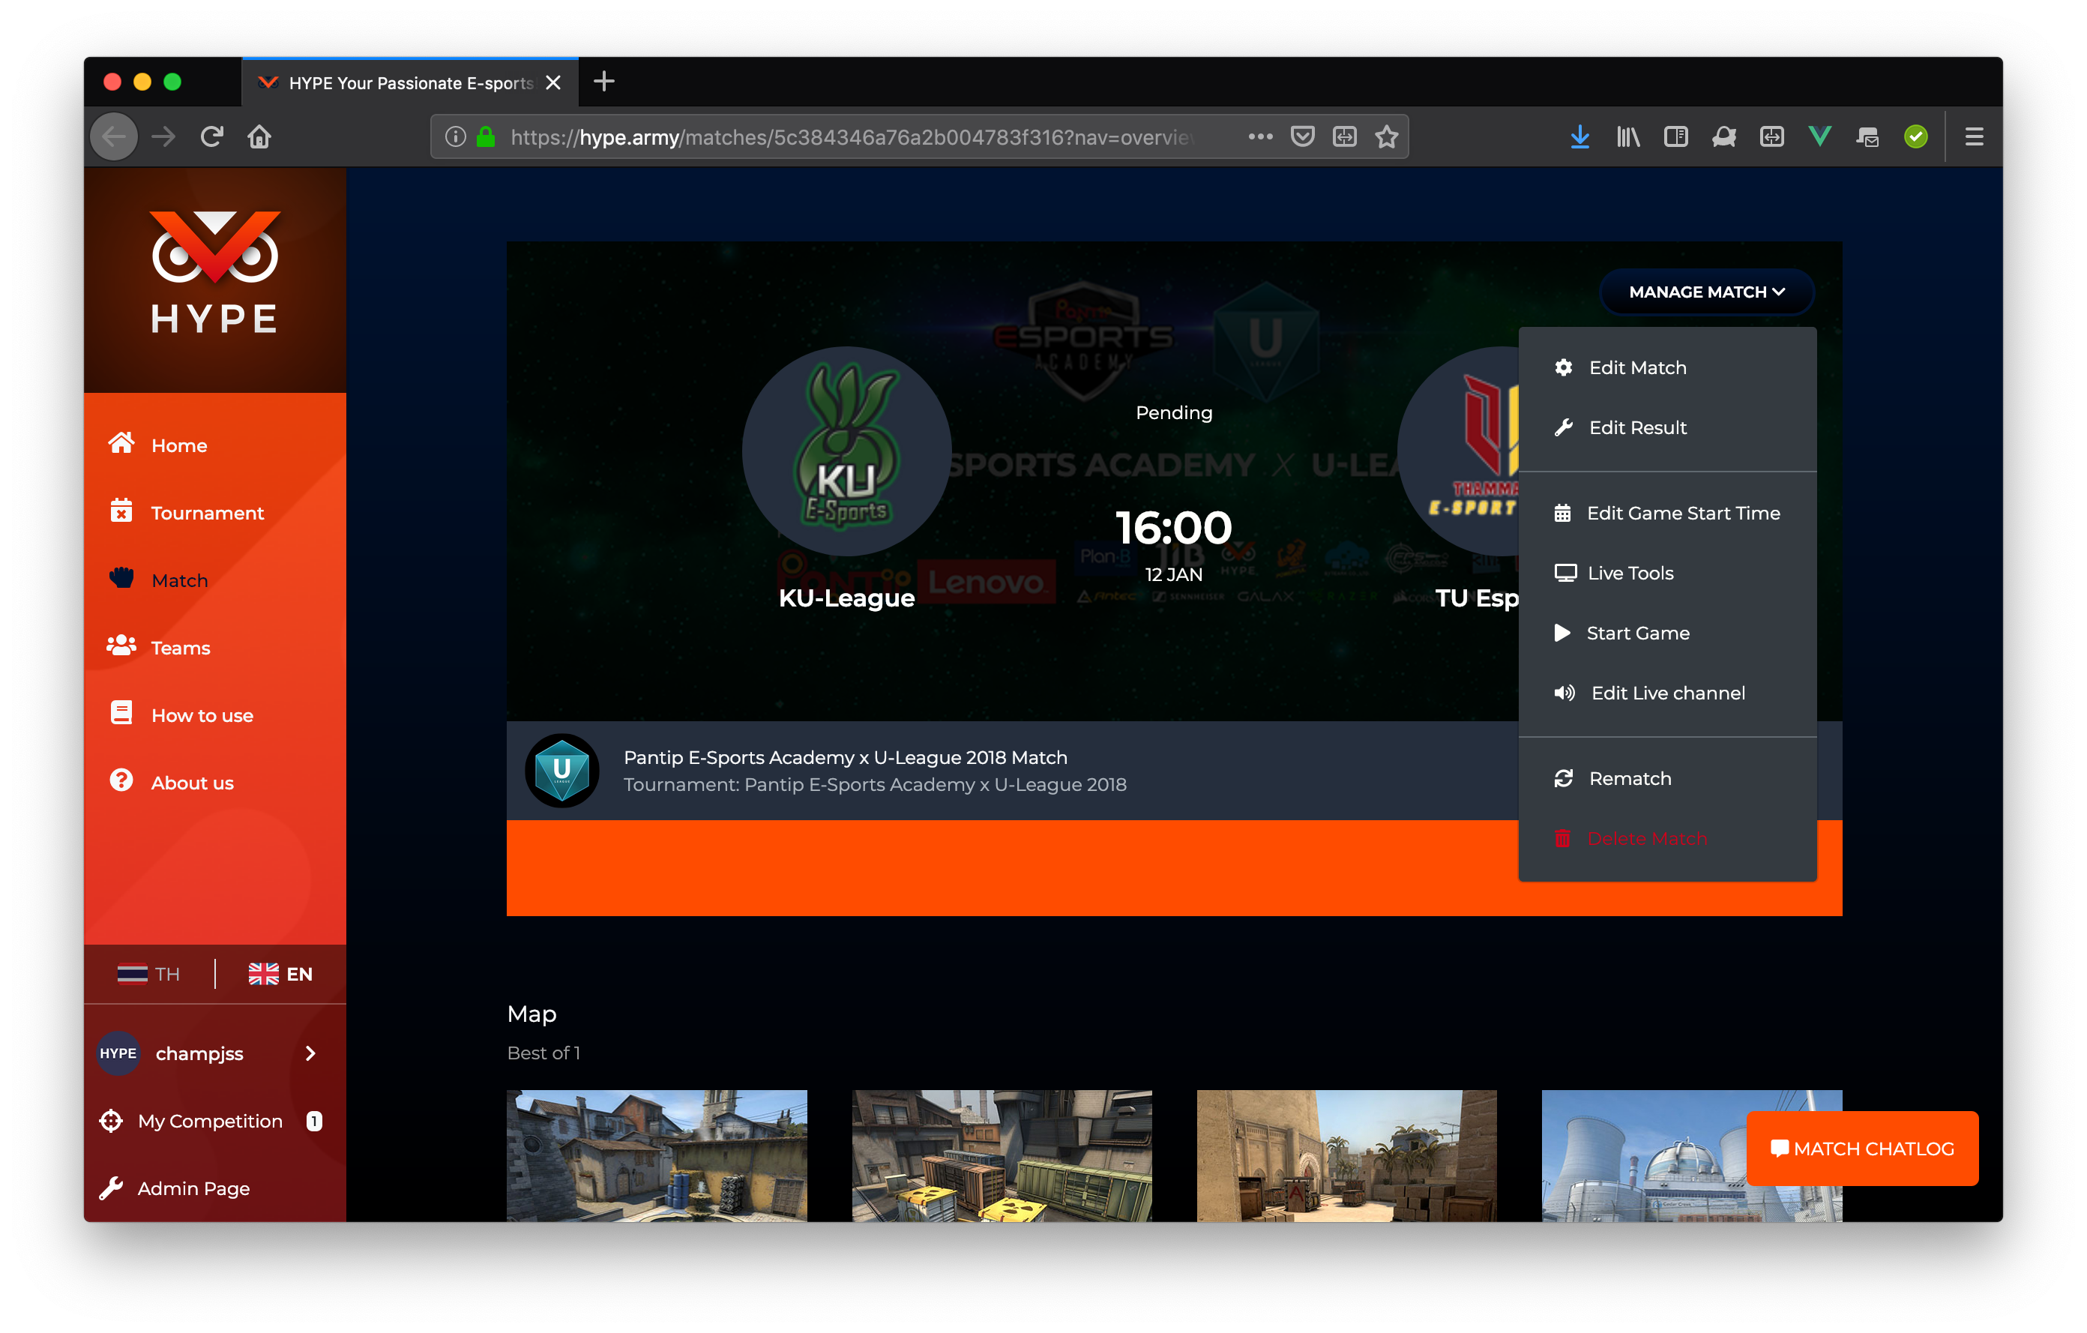Open the MATCH CHATLOG button
The width and height of the screenshot is (2087, 1333).
coord(1861,1149)
